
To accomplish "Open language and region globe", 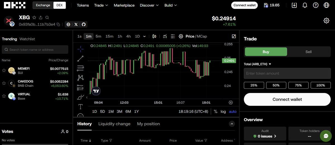I will [326, 5].
